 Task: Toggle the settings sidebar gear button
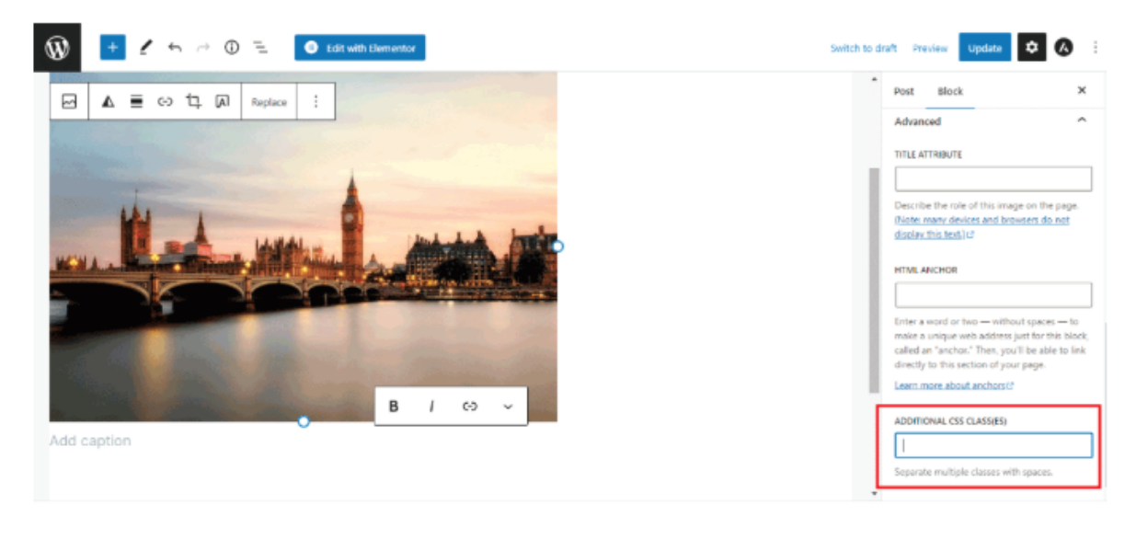[x=1031, y=48]
